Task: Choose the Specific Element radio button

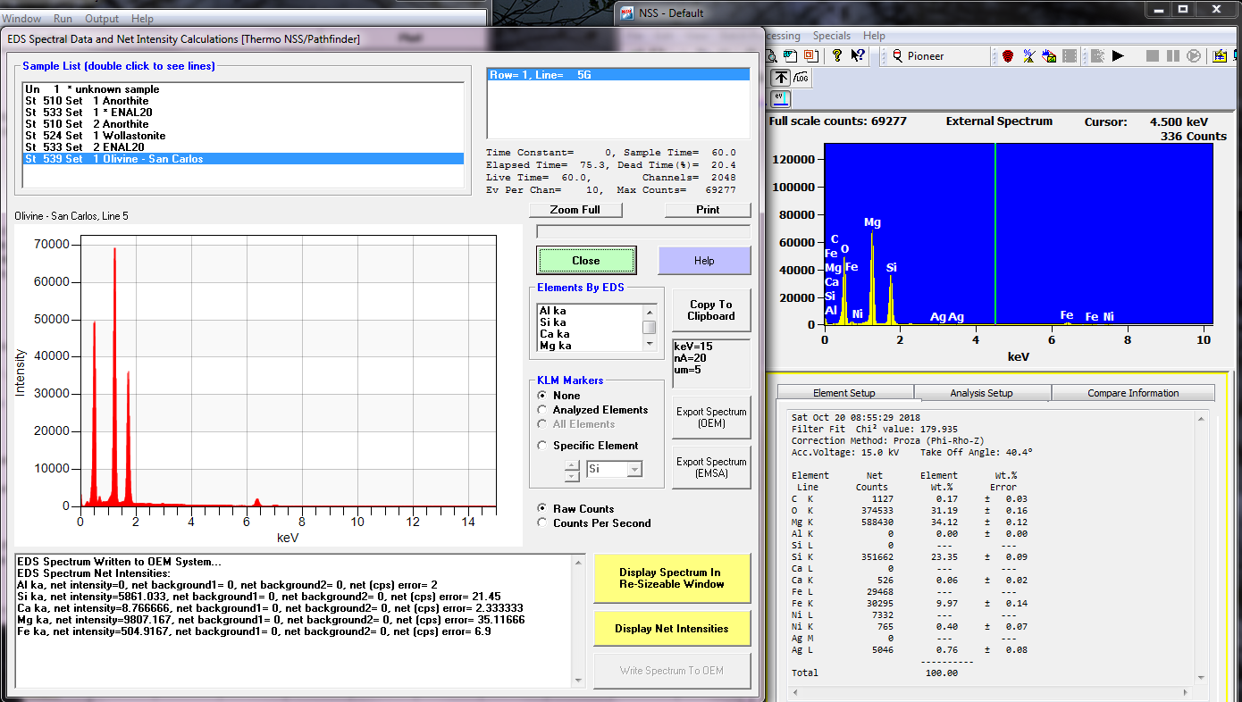Action: coord(541,446)
